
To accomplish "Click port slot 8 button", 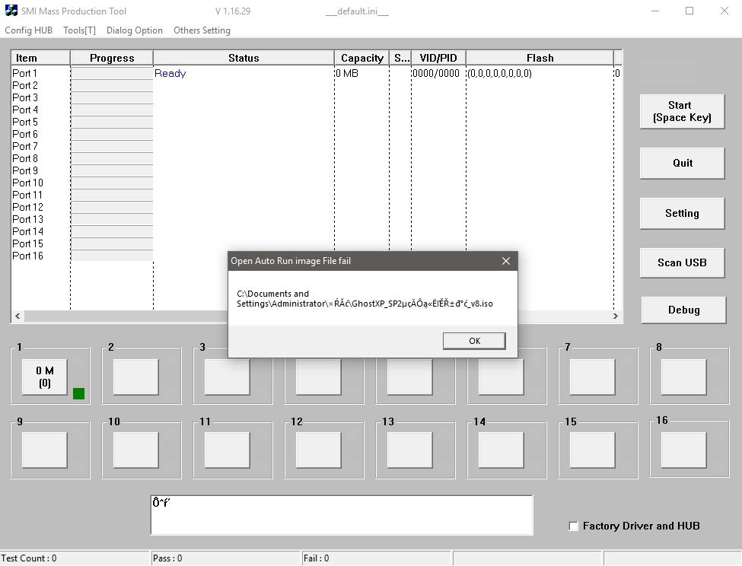I will pos(684,377).
